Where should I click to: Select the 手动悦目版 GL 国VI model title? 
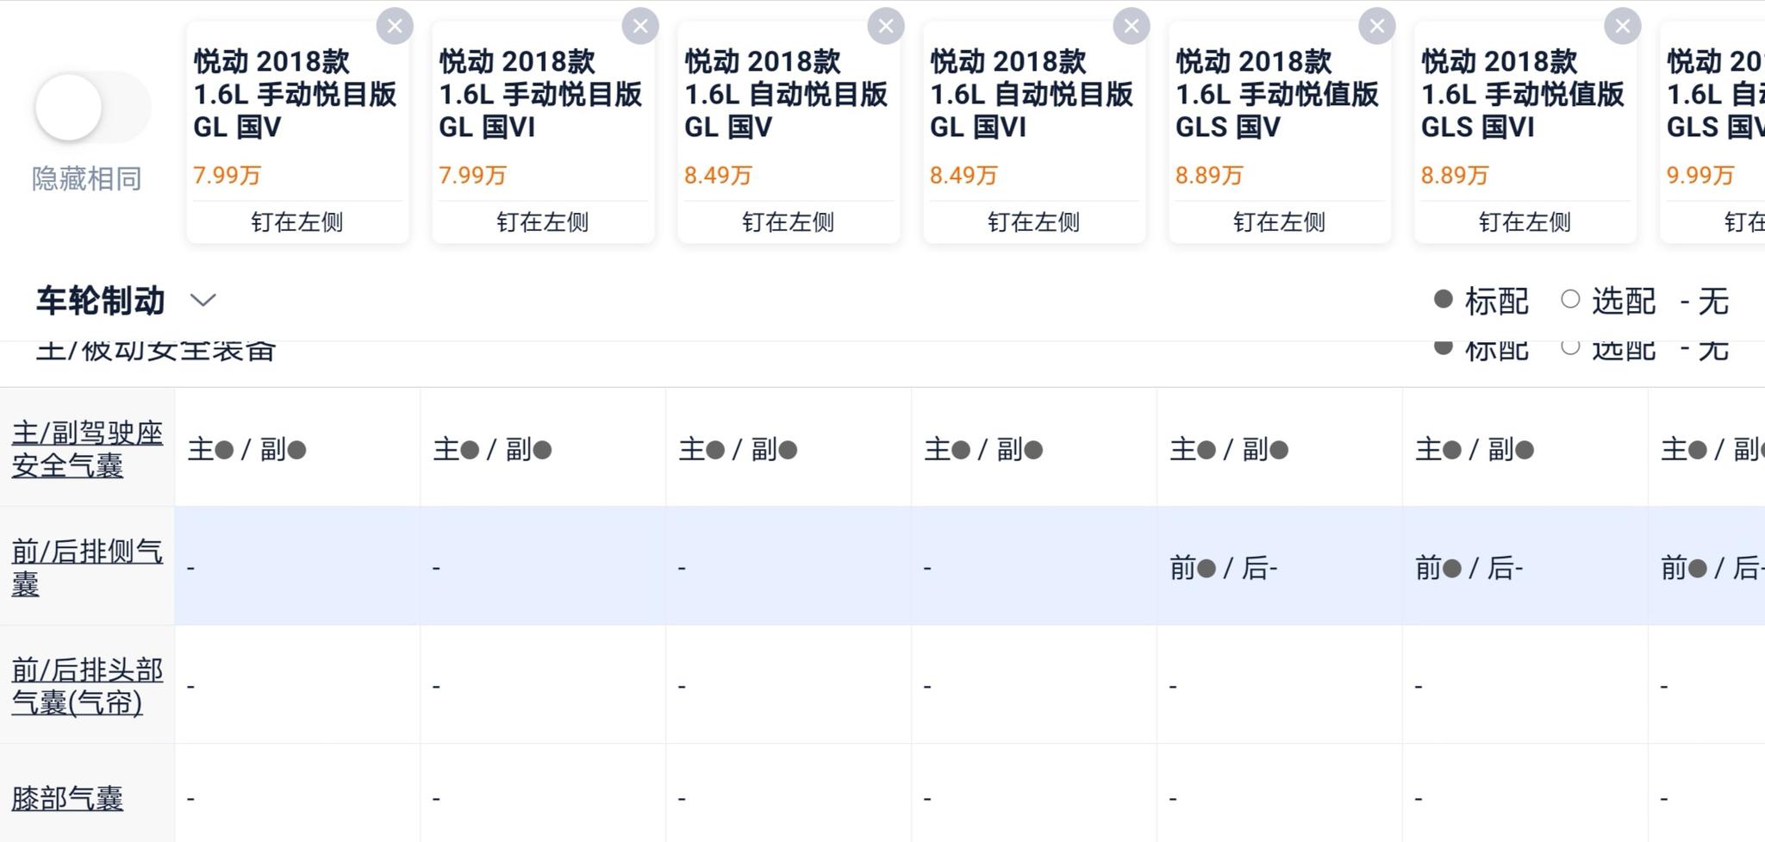tap(540, 94)
